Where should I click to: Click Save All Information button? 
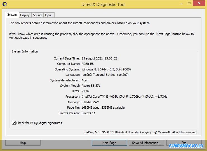click(146, 143)
